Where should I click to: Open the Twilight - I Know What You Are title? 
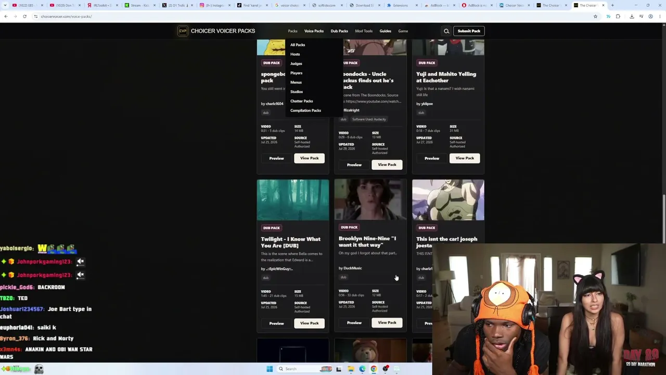[290, 242]
